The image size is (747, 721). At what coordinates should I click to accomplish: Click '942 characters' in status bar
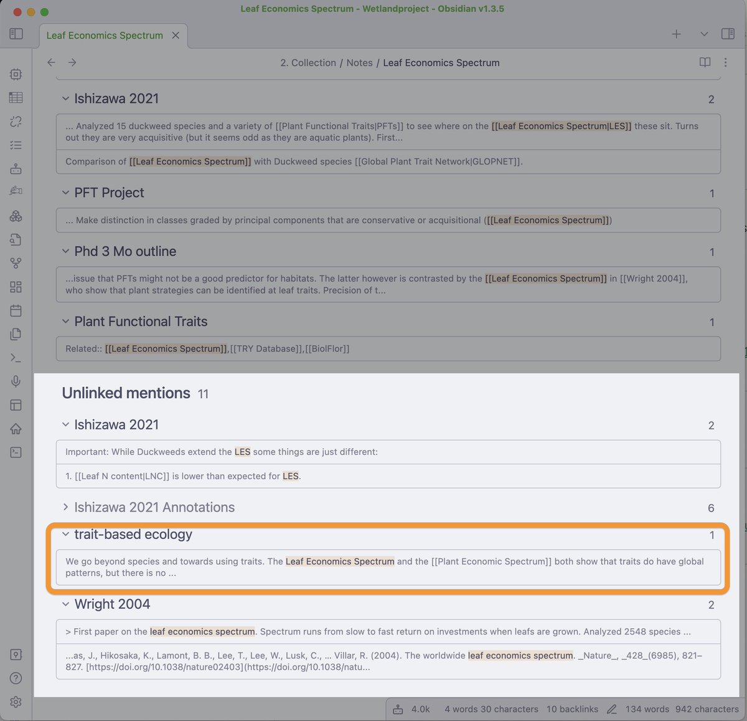707,709
